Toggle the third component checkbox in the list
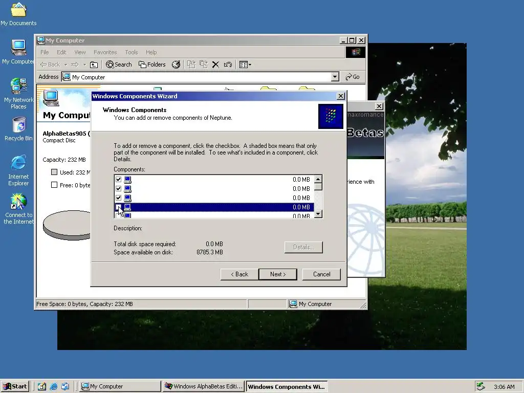Screen dimensions: 524x393 pyautogui.click(x=118, y=198)
